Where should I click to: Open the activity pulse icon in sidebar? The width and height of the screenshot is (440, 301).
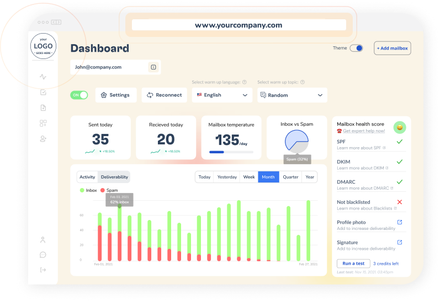43,77
